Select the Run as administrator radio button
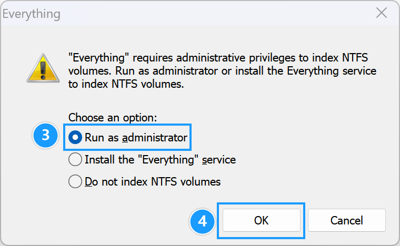Screen dimensions: 400x246 pyautogui.click(x=76, y=138)
